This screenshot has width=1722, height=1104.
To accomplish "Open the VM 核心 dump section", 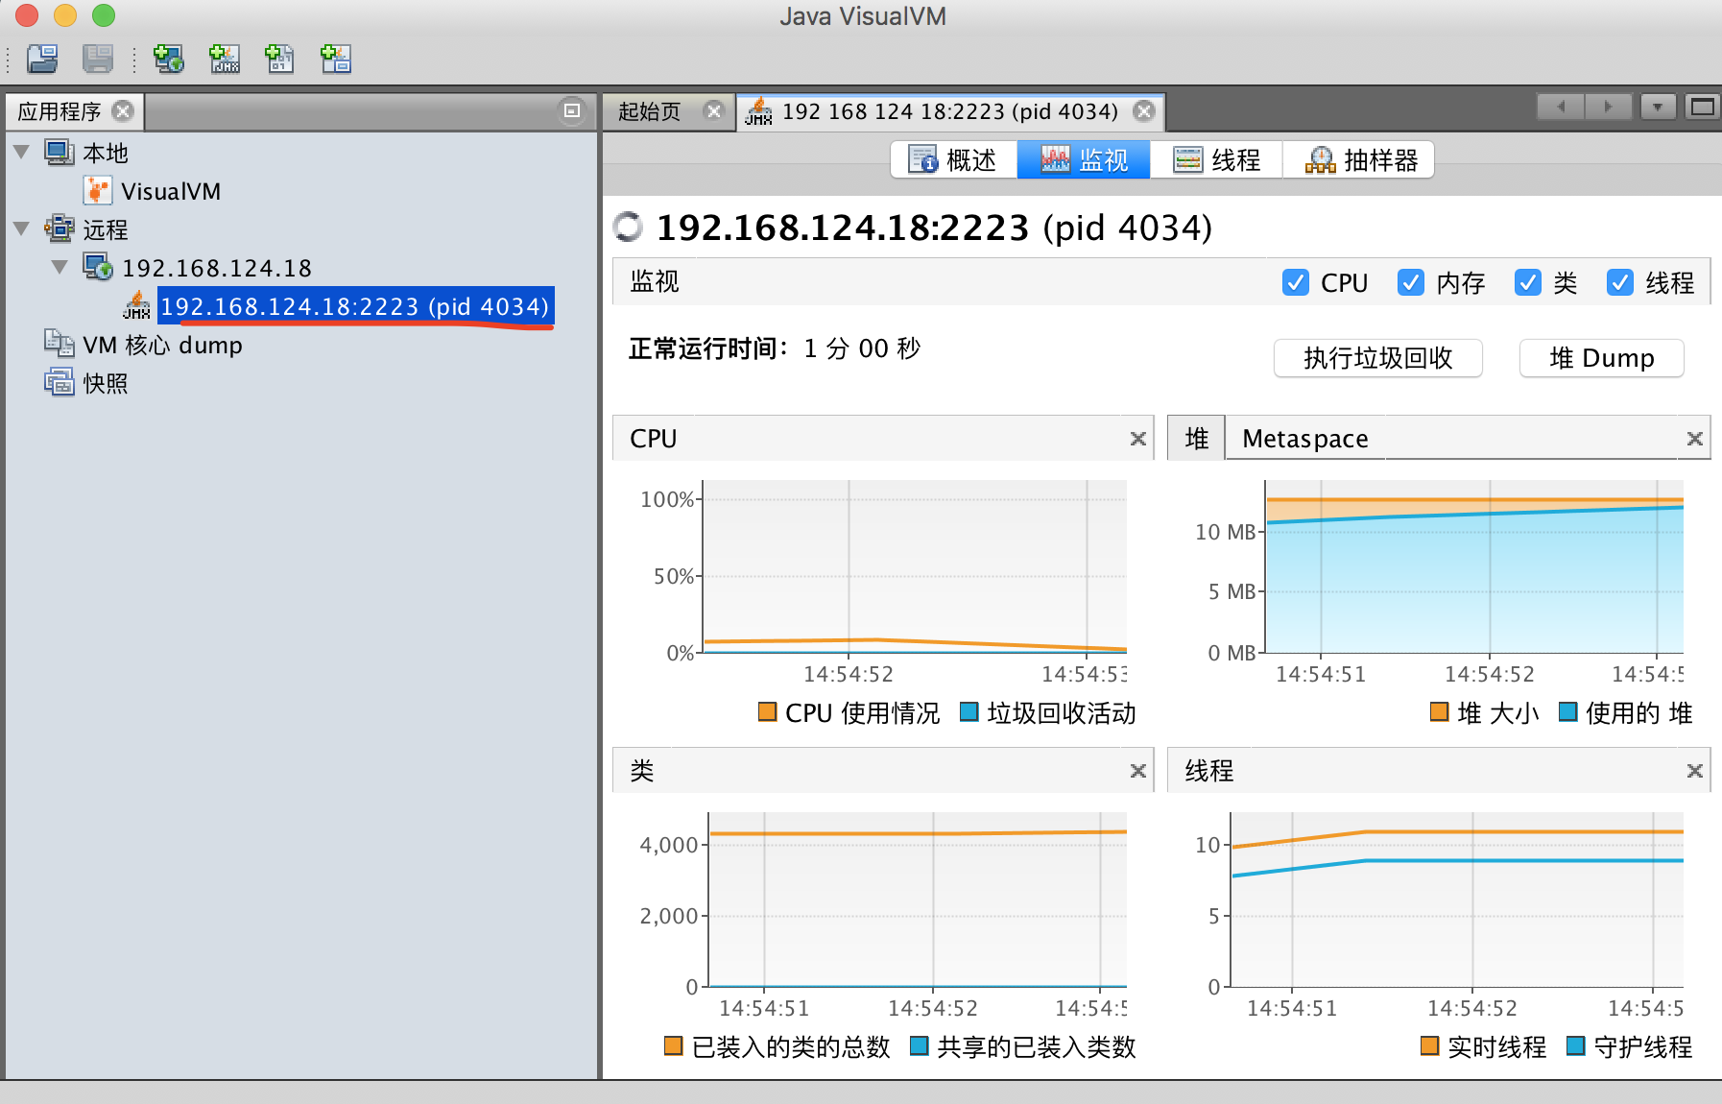I will point(162,345).
